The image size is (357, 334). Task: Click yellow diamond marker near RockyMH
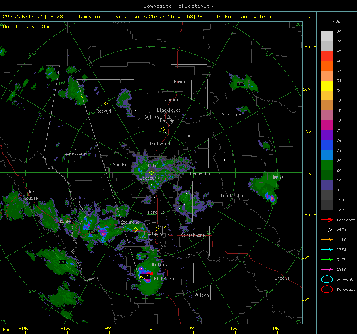point(106,104)
